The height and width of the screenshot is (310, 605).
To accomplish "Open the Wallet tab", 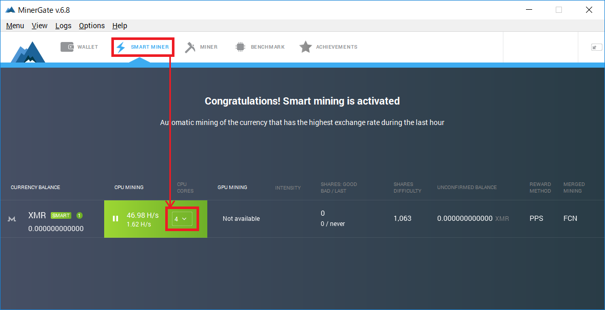I will pos(80,47).
